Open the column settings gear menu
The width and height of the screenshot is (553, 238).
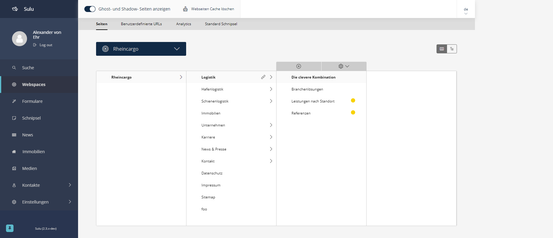(343, 66)
